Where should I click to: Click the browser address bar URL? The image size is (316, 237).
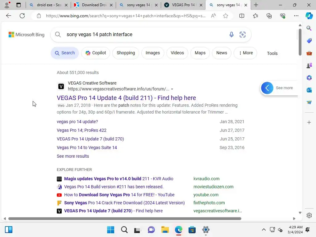pyautogui.click(x=126, y=16)
